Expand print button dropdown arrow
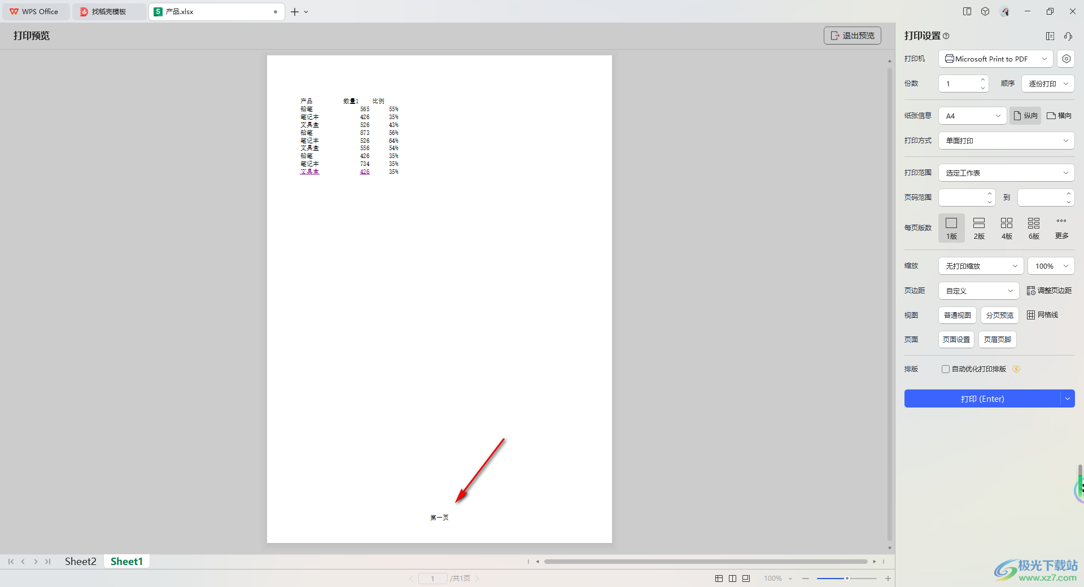 [x=1067, y=398]
